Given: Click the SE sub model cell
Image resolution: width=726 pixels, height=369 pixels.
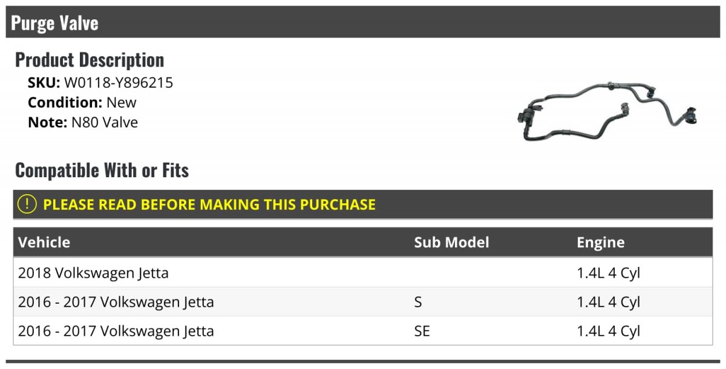Looking at the screenshot, I should click(x=422, y=331).
